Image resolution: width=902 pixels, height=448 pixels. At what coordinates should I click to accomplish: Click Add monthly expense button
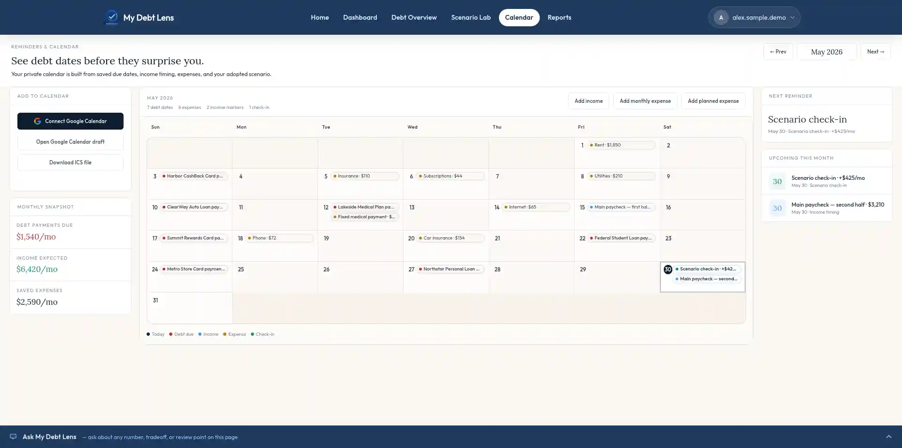[645, 101]
